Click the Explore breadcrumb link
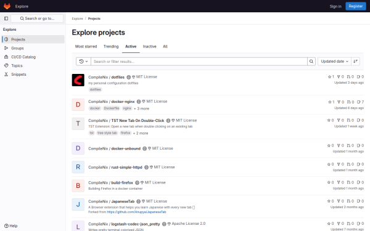Image resolution: width=370 pixels, height=231 pixels. (x=78, y=18)
